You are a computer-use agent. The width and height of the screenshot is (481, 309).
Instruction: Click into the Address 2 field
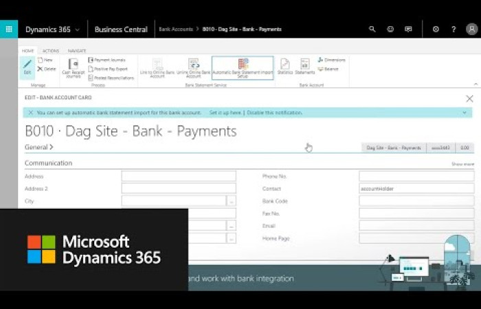(x=179, y=189)
